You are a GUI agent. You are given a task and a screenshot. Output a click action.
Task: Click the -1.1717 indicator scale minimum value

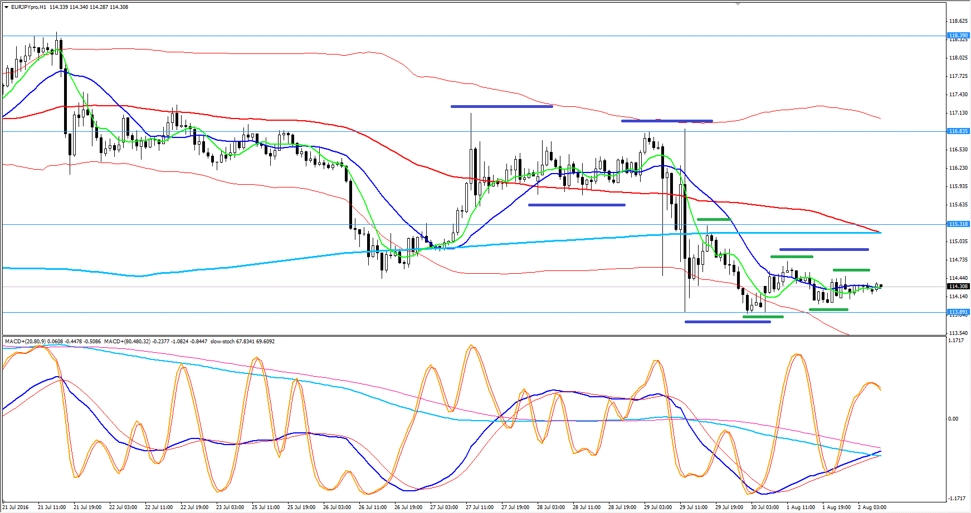point(956,499)
